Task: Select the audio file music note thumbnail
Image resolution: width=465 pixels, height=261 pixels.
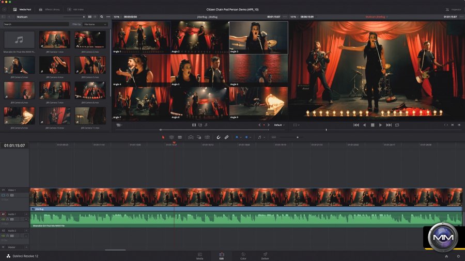Action: [19, 40]
